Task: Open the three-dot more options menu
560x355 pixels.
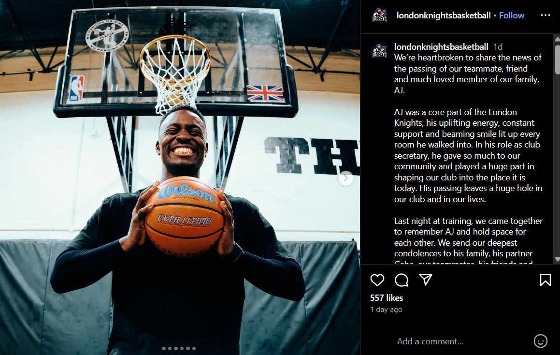Action: [x=546, y=15]
